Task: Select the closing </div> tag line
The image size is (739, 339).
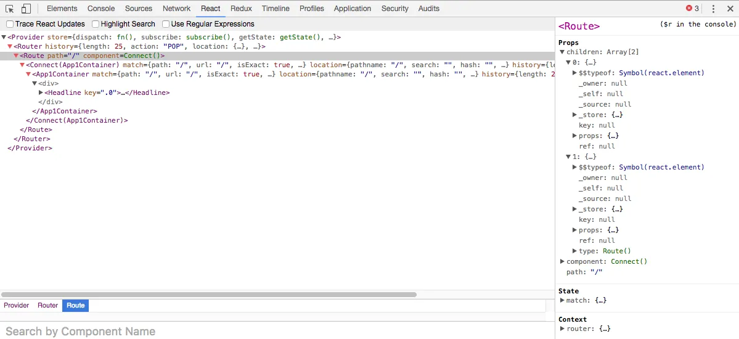Action: point(50,102)
